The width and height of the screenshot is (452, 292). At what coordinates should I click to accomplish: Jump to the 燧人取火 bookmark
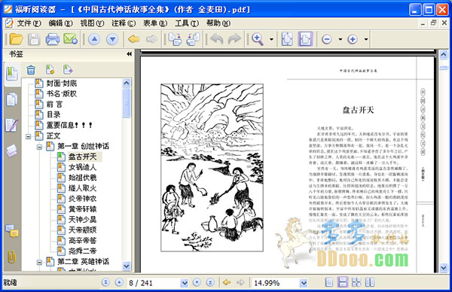pos(82,188)
